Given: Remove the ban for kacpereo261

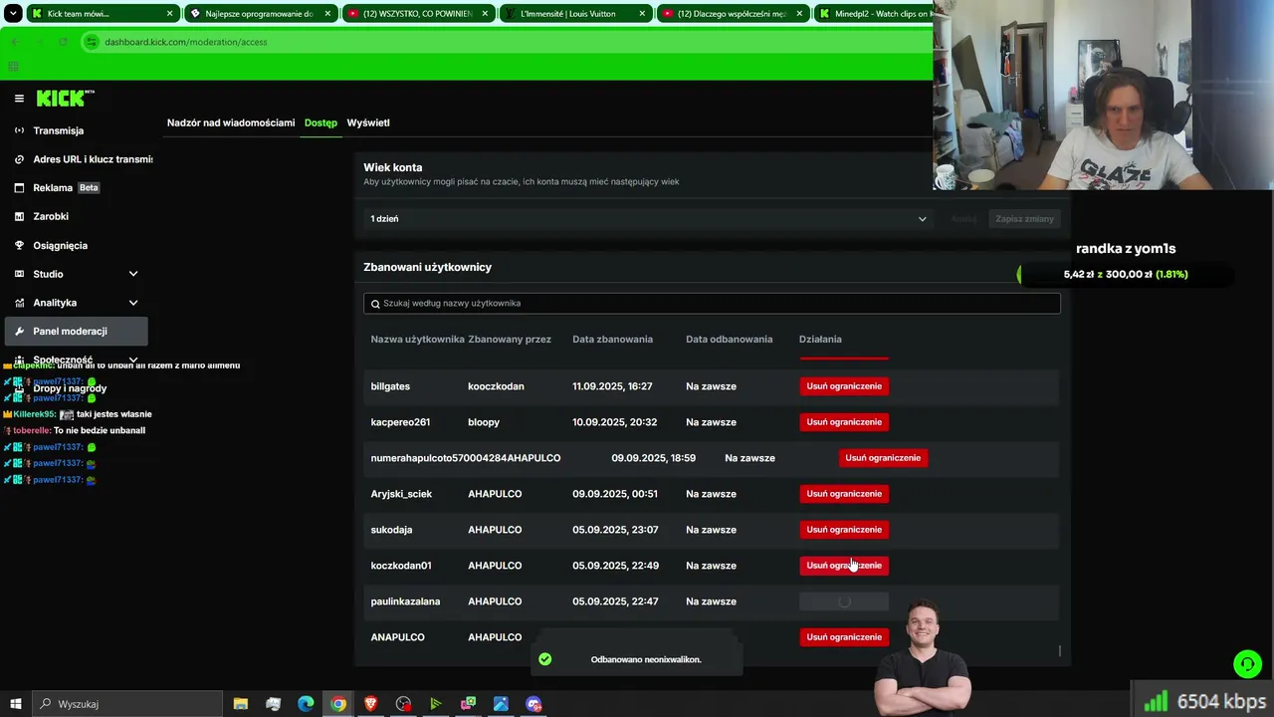Looking at the screenshot, I should pyautogui.click(x=844, y=422).
